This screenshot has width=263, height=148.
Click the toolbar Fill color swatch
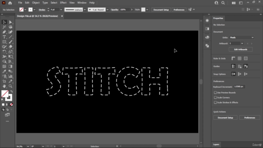pos(5,94)
